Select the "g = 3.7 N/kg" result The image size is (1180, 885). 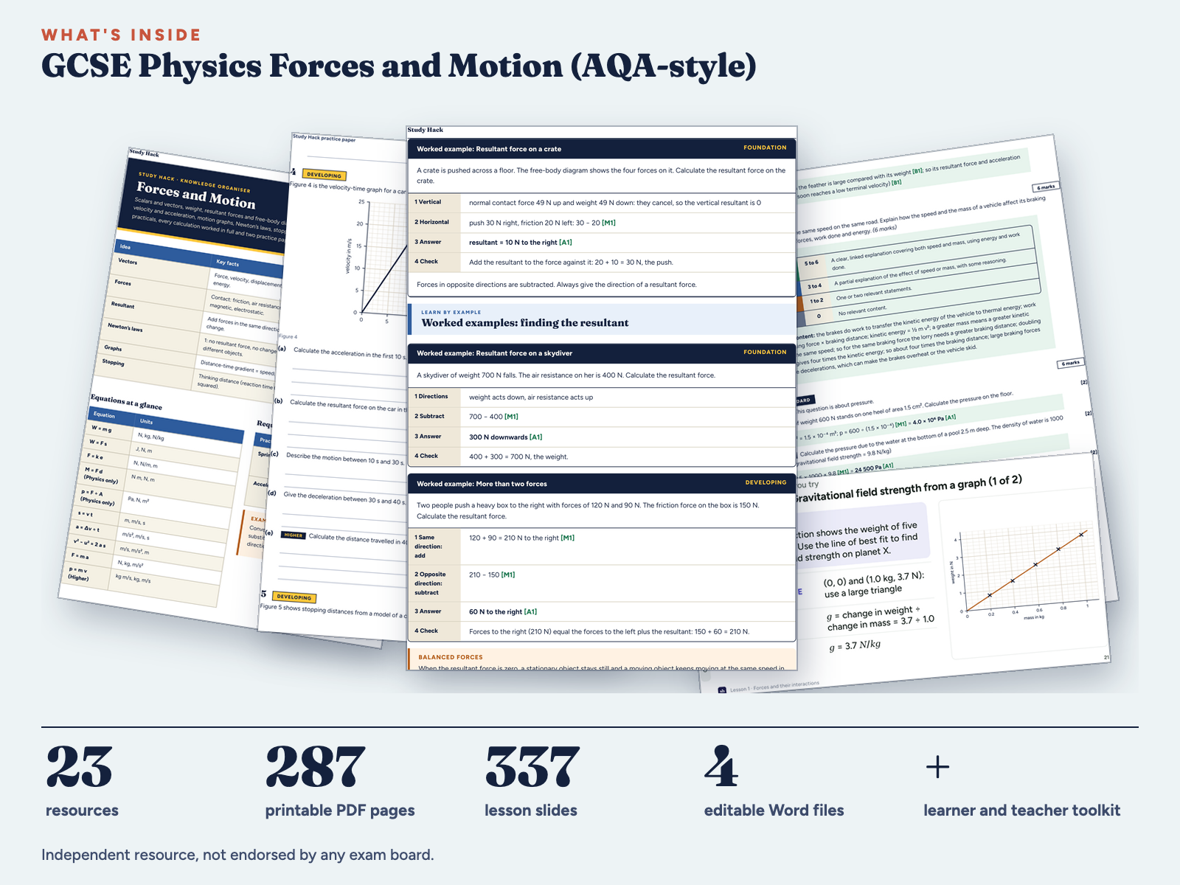click(855, 646)
